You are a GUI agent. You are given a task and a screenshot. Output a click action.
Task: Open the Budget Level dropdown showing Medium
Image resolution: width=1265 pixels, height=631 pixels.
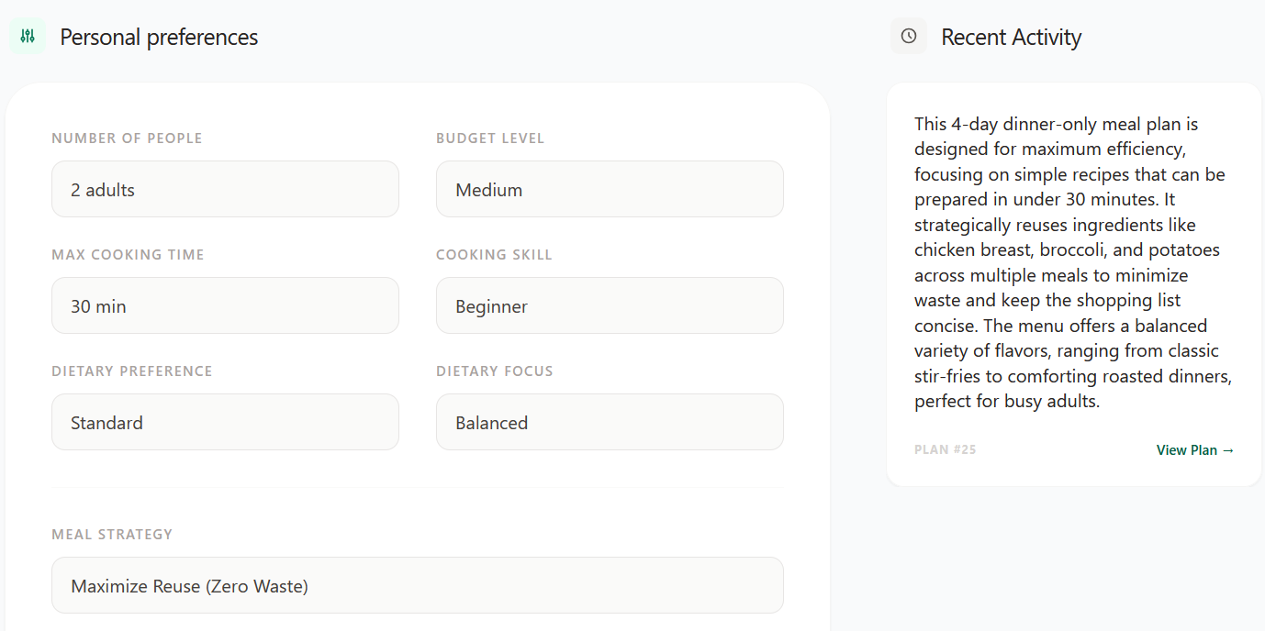point(610,190)
